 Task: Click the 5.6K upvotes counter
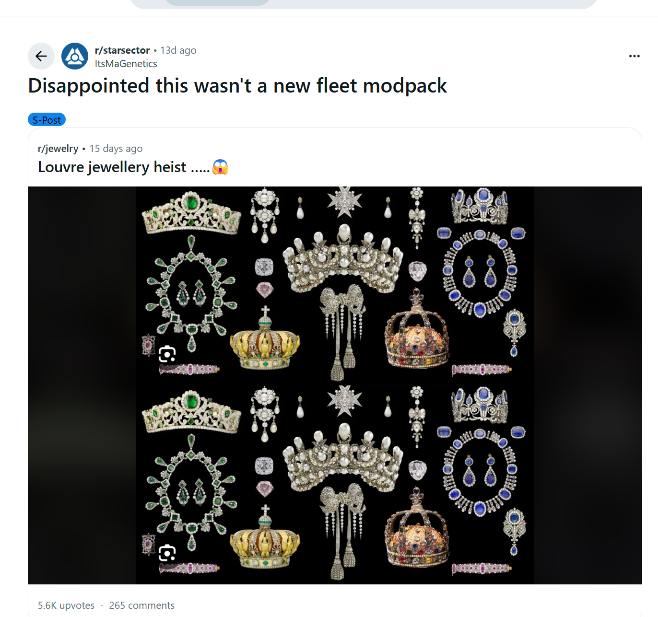(x=66, y=605)
